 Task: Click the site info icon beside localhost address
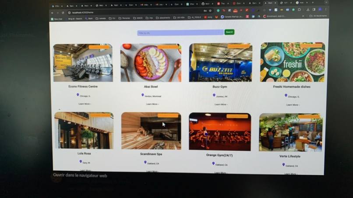pyautogui.click(x=69, y=13)
